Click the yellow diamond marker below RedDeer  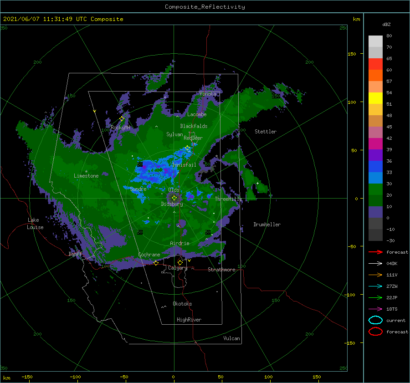[187, 148]
